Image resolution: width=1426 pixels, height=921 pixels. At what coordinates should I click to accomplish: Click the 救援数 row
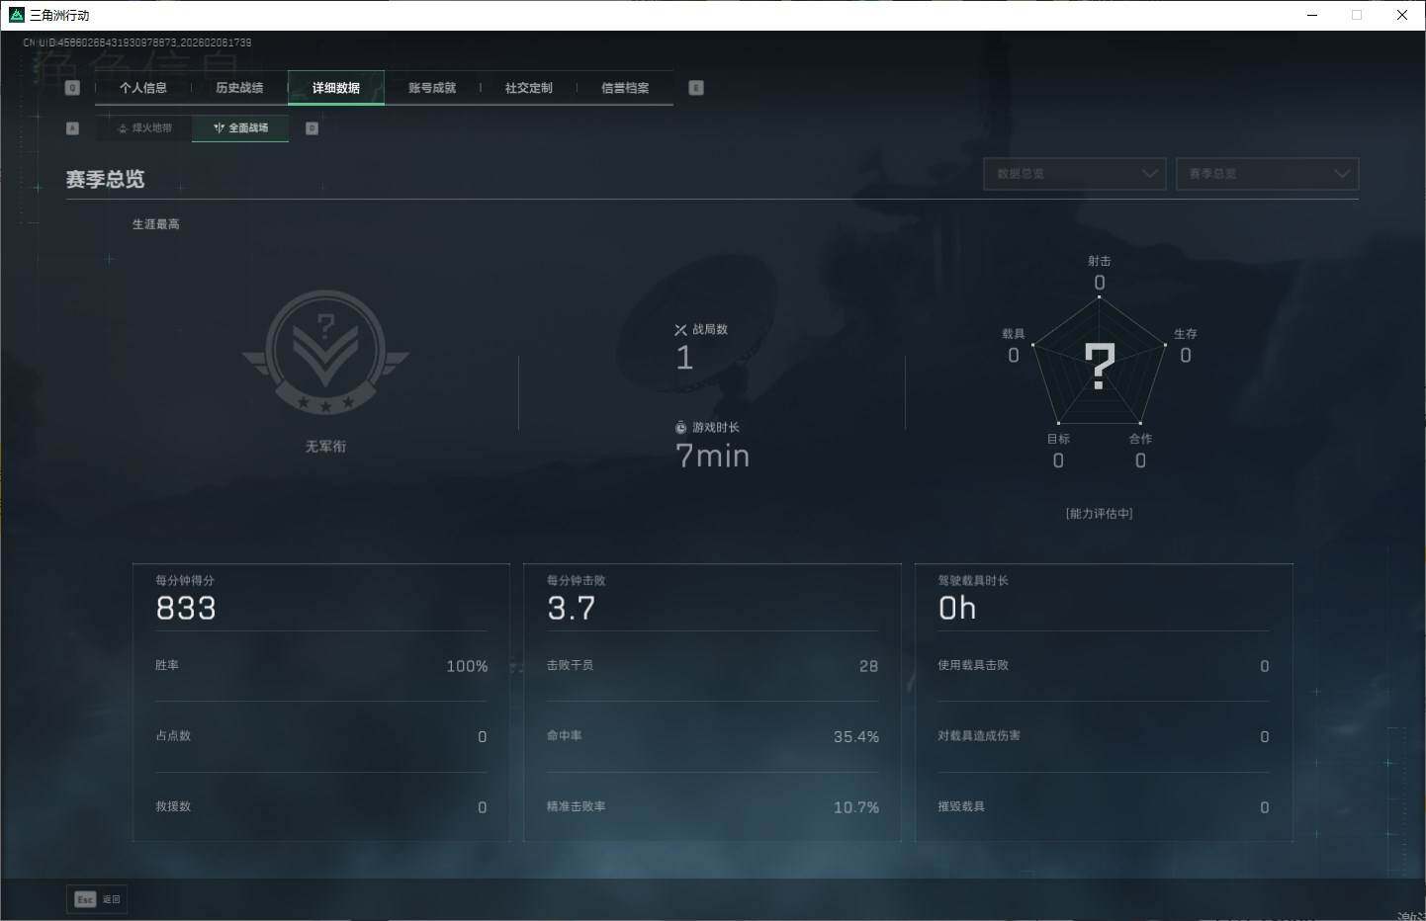[x=321, y=807]
